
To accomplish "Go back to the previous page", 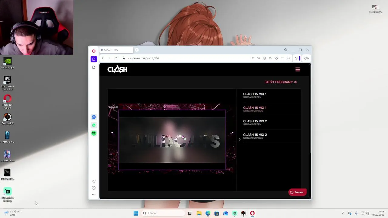I will [103, 58].
